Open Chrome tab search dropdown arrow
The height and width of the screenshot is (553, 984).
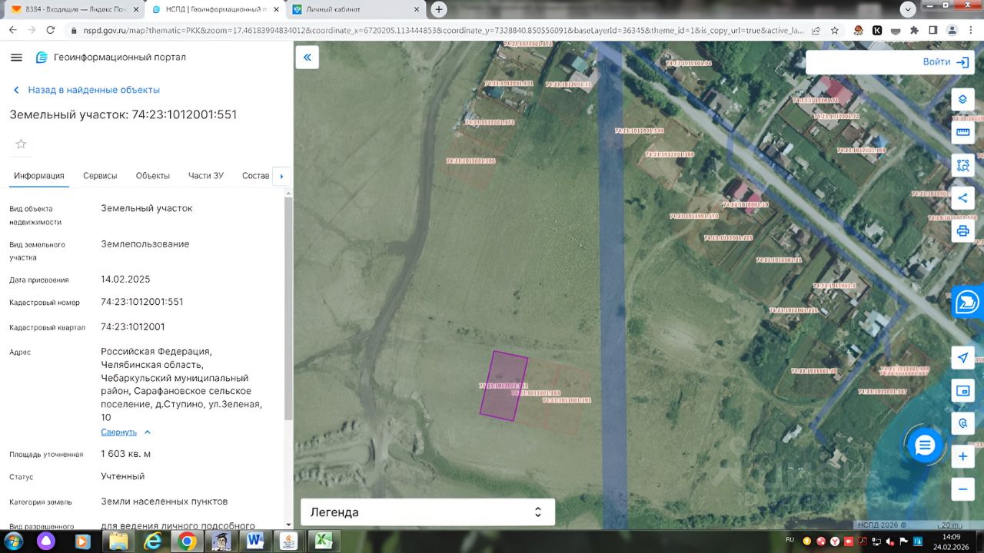907,9
